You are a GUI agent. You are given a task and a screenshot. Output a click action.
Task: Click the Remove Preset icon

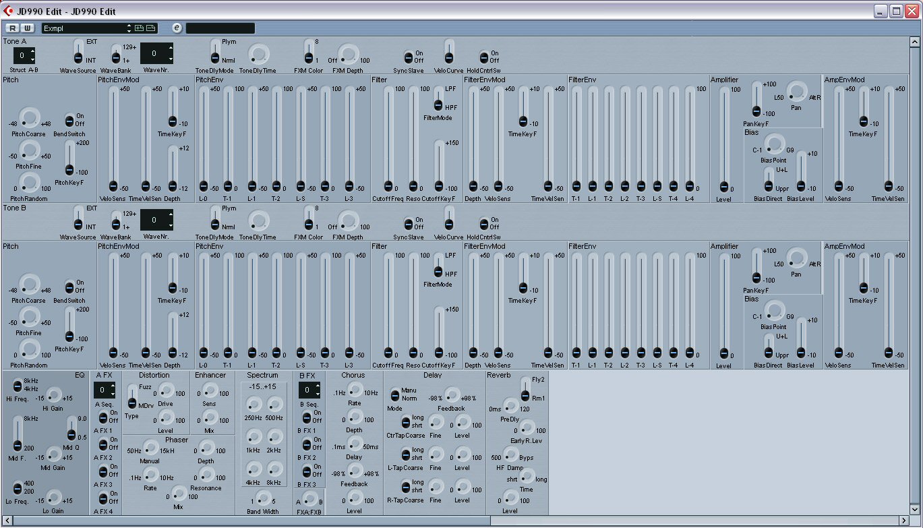[151, 28]
